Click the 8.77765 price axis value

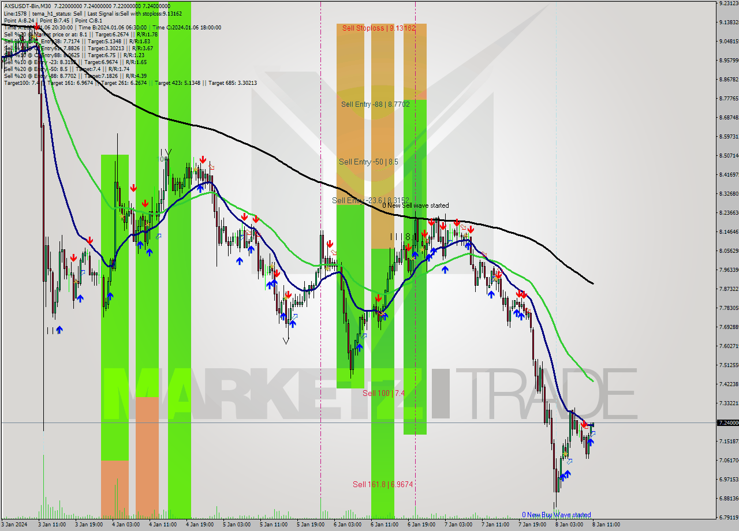pos(728,98)
